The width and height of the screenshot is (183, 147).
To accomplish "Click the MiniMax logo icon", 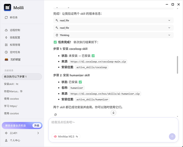I will (55, 137).
